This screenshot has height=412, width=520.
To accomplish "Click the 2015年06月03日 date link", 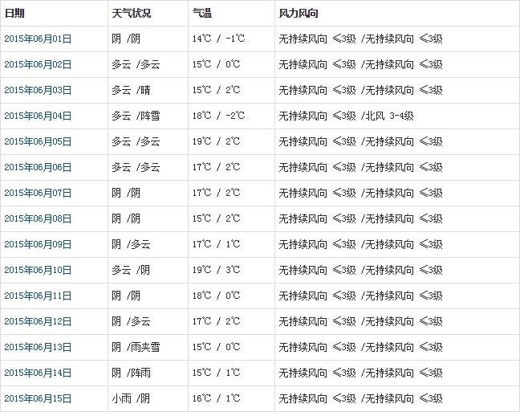I will pos(38,90).
